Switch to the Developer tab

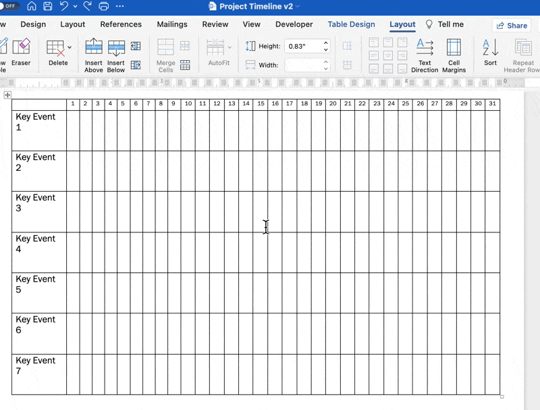(294, 24)
